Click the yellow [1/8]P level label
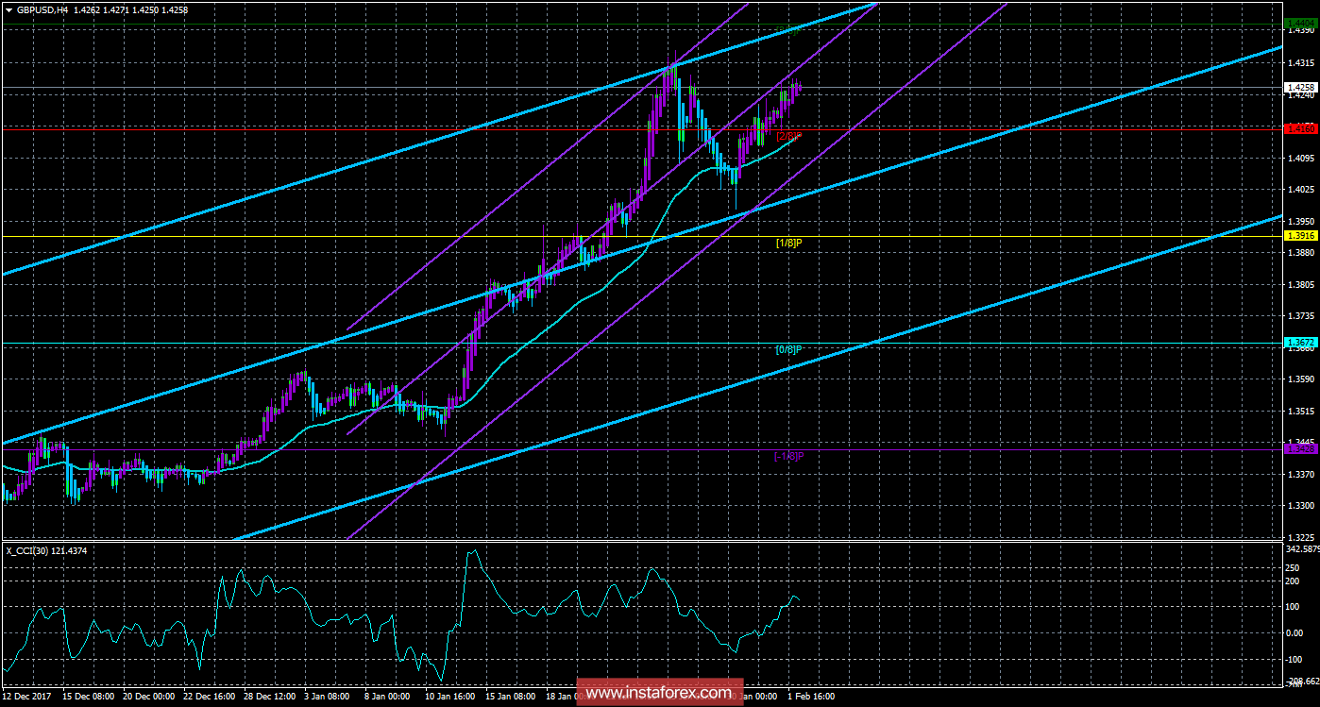This screenshot has width=1320, height=707. pos(788,243)
